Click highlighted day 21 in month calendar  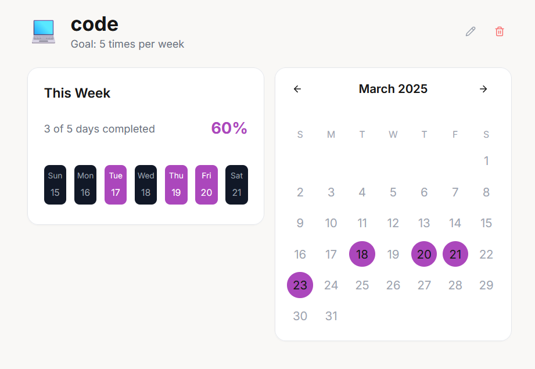point(455,254)
